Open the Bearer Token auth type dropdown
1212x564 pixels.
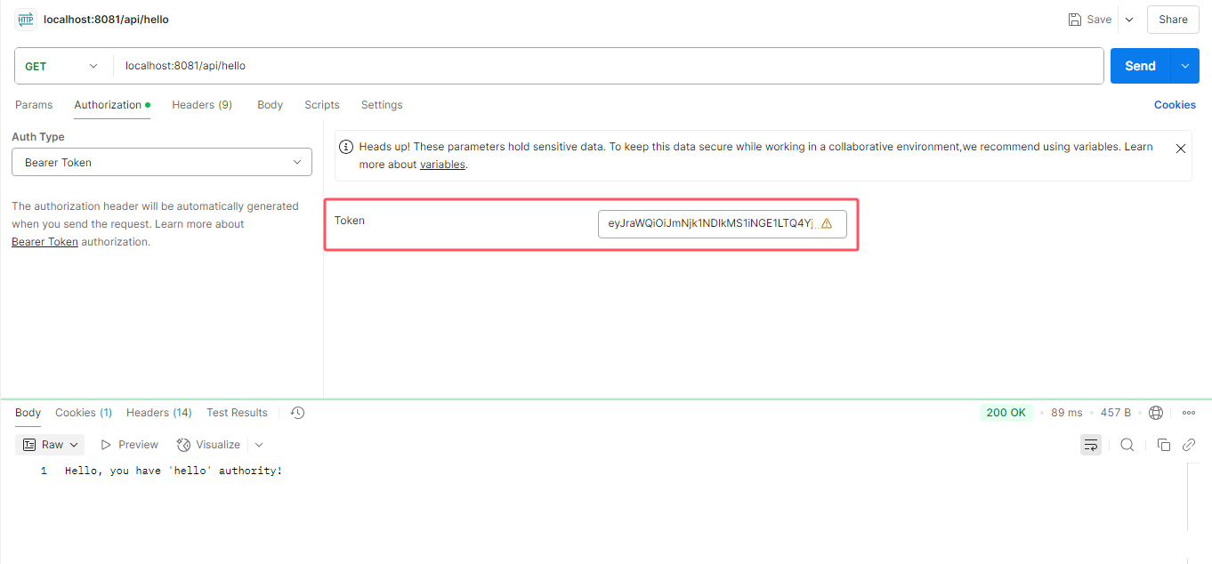point(162,163)
